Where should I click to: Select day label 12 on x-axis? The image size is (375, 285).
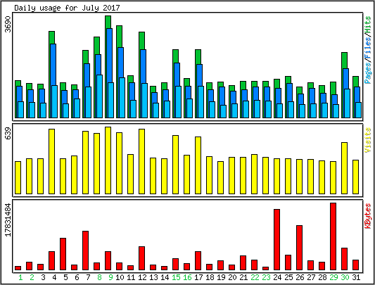[x=142, y=277]
